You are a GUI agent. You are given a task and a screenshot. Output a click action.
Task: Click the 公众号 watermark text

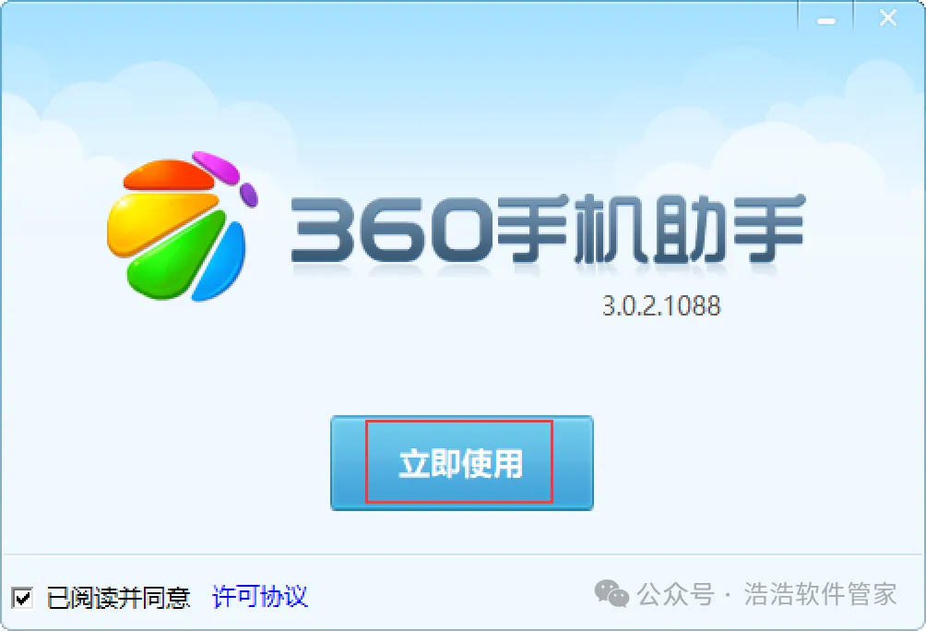(676, 594)
